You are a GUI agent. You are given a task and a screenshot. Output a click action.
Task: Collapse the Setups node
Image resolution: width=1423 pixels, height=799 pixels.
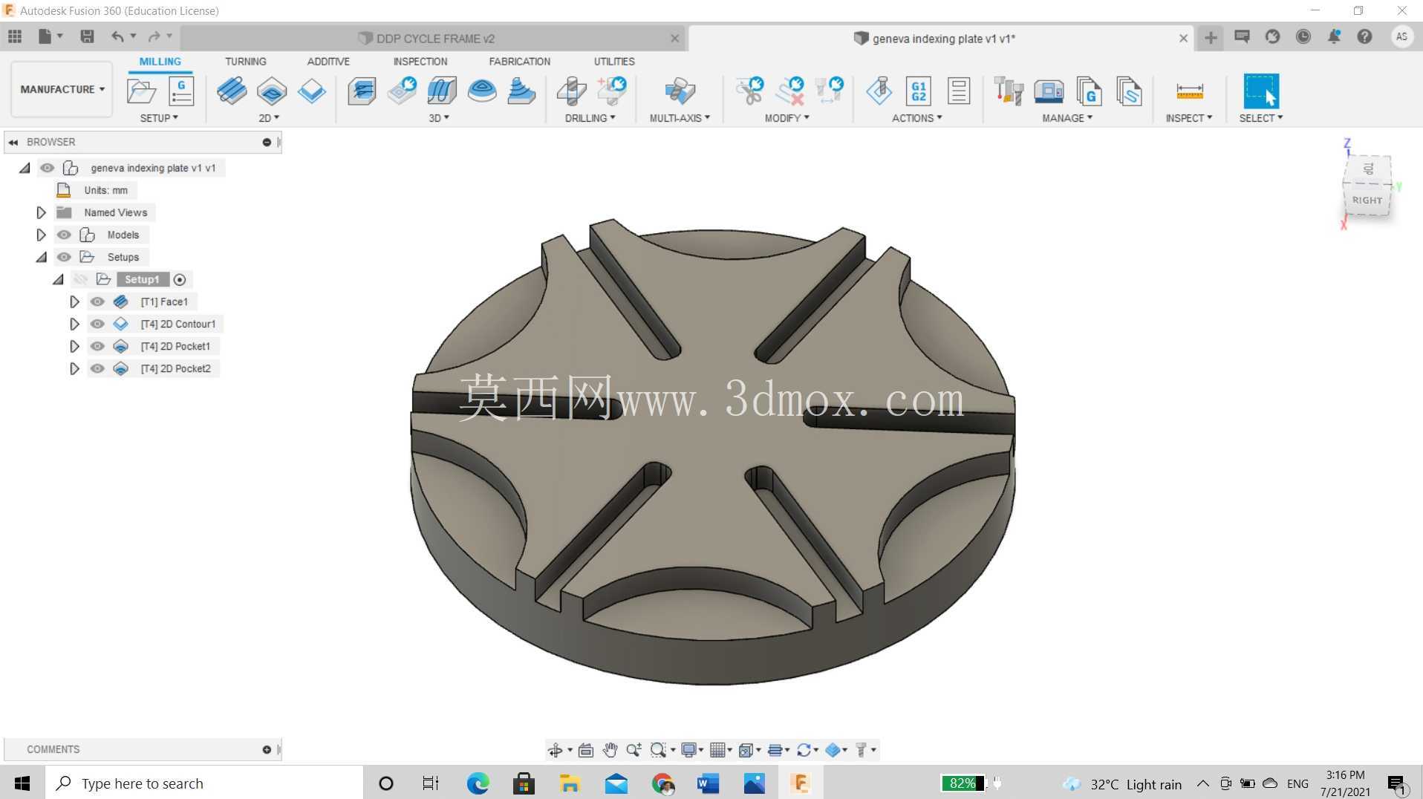point(41,257)
